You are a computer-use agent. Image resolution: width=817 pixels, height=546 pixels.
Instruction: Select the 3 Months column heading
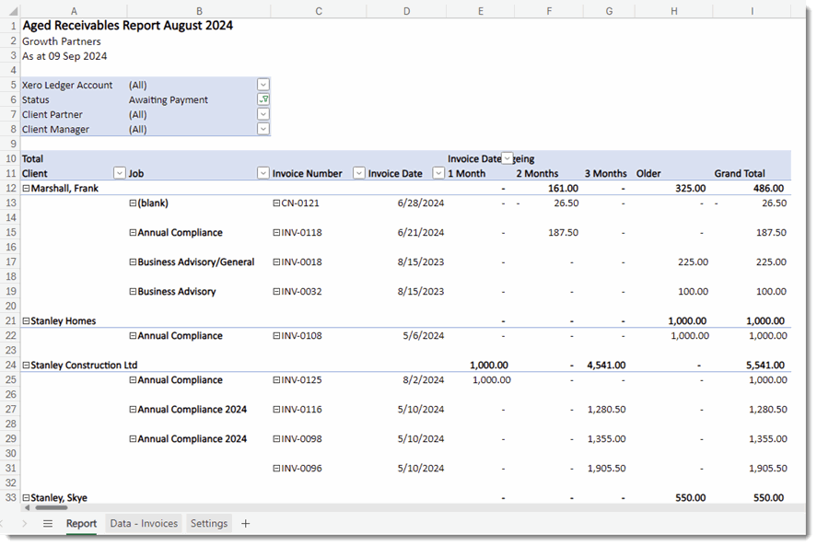click(x=605, y=173)
